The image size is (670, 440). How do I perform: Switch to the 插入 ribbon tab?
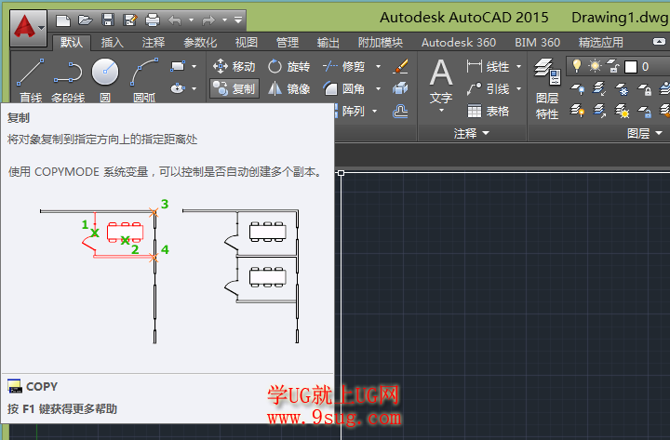113,42
